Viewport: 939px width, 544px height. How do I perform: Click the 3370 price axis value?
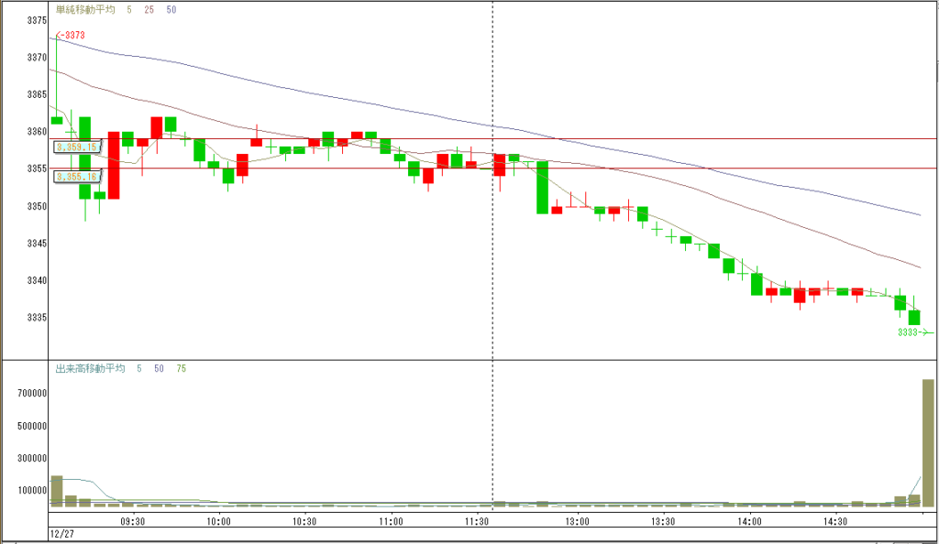pyautogui.click(x=37, y=58)
